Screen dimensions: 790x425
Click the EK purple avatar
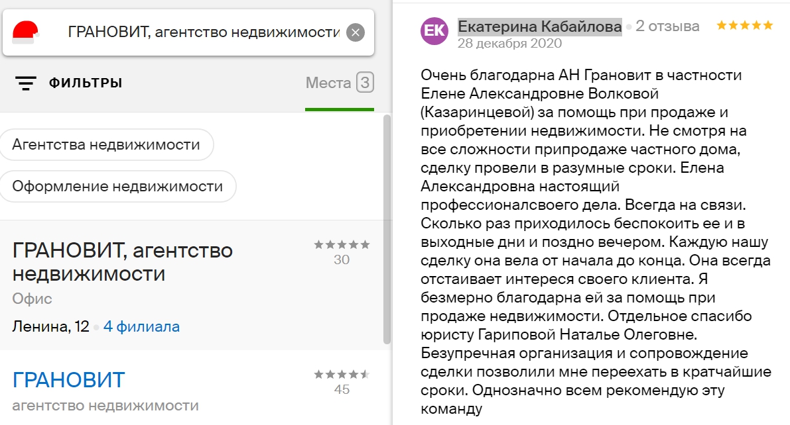tap(434, 30)
